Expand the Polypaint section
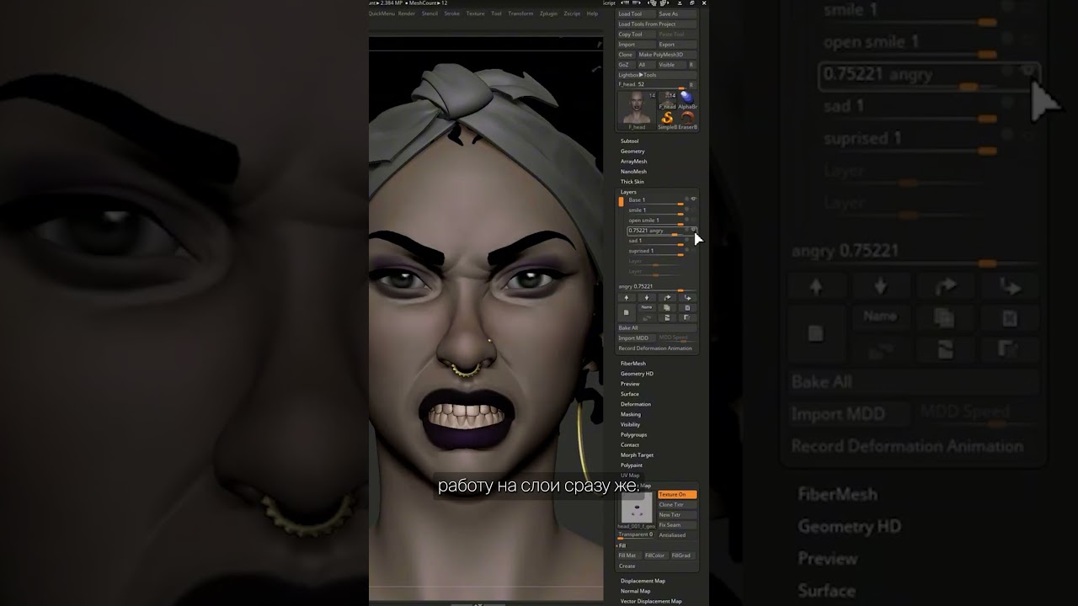Image resolution: width=1078 pixels, height=606 pixels. pos(632,465)
